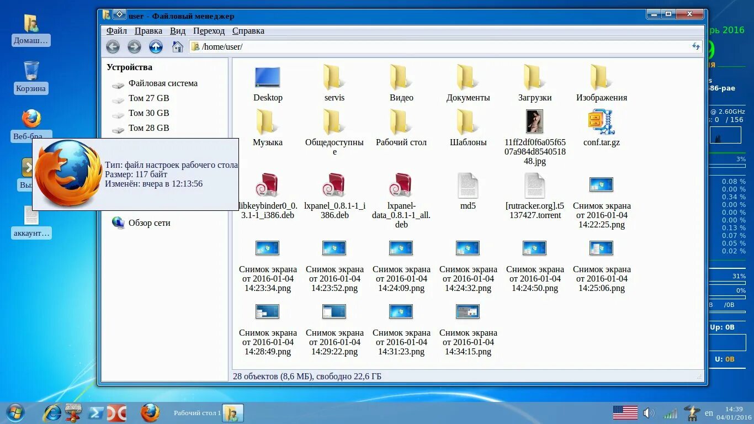The height and width of the screenshot is (424, 754).
Task: Go to parent folder with the up arrow
Action: (156, 47)
